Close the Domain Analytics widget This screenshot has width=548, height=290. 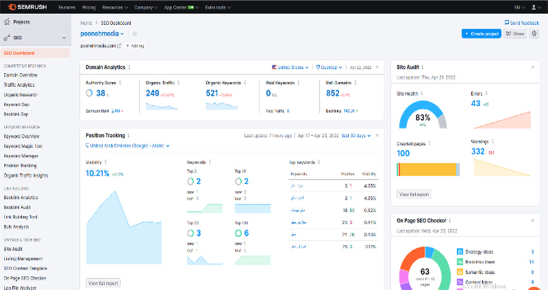tap(377, 67)
